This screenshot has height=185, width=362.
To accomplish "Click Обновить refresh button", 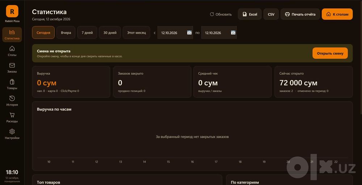I will (x=220, y=14).
